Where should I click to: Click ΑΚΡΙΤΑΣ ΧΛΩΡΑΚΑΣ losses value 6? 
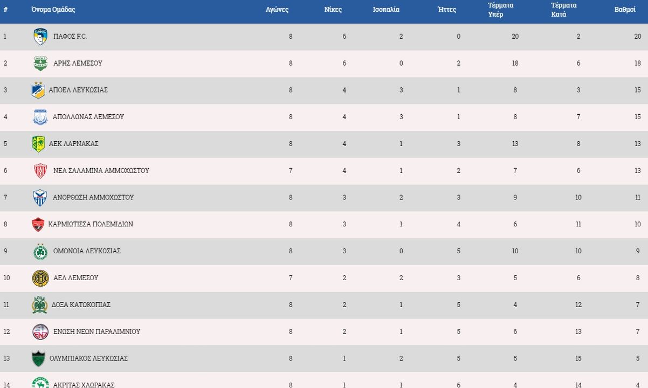pos(459,385)
